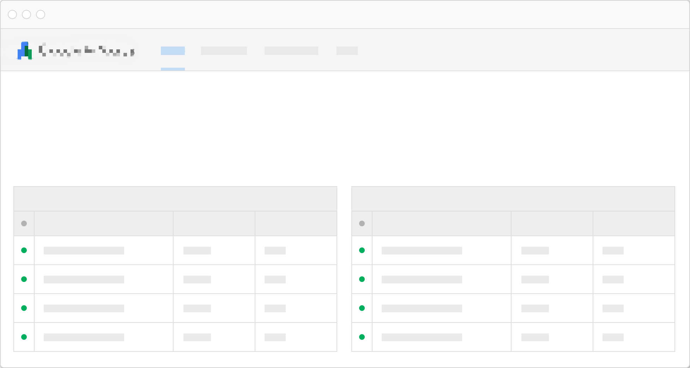Viewport: 690px width, 368px height.
Task: Click green status dot in right table's third row
Action: (362, 308)
